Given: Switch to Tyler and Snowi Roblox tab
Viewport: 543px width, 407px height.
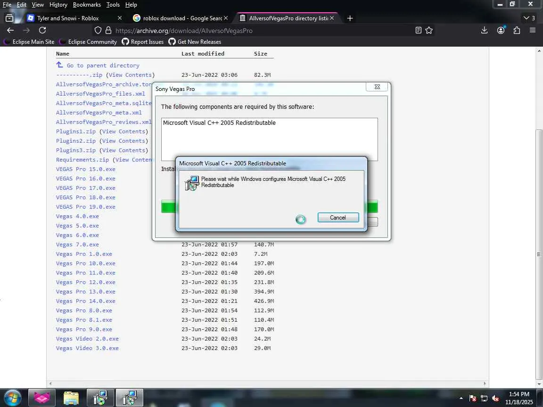Looking at the screenshot, I should coord(74,18).
